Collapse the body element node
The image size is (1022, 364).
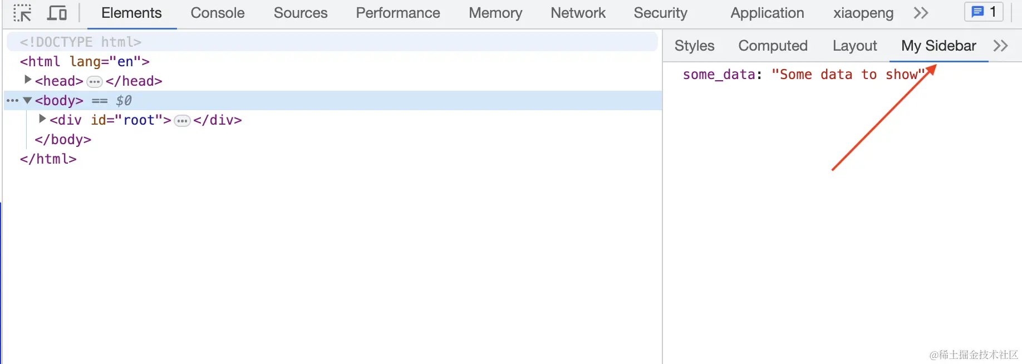tap(27, 100)
